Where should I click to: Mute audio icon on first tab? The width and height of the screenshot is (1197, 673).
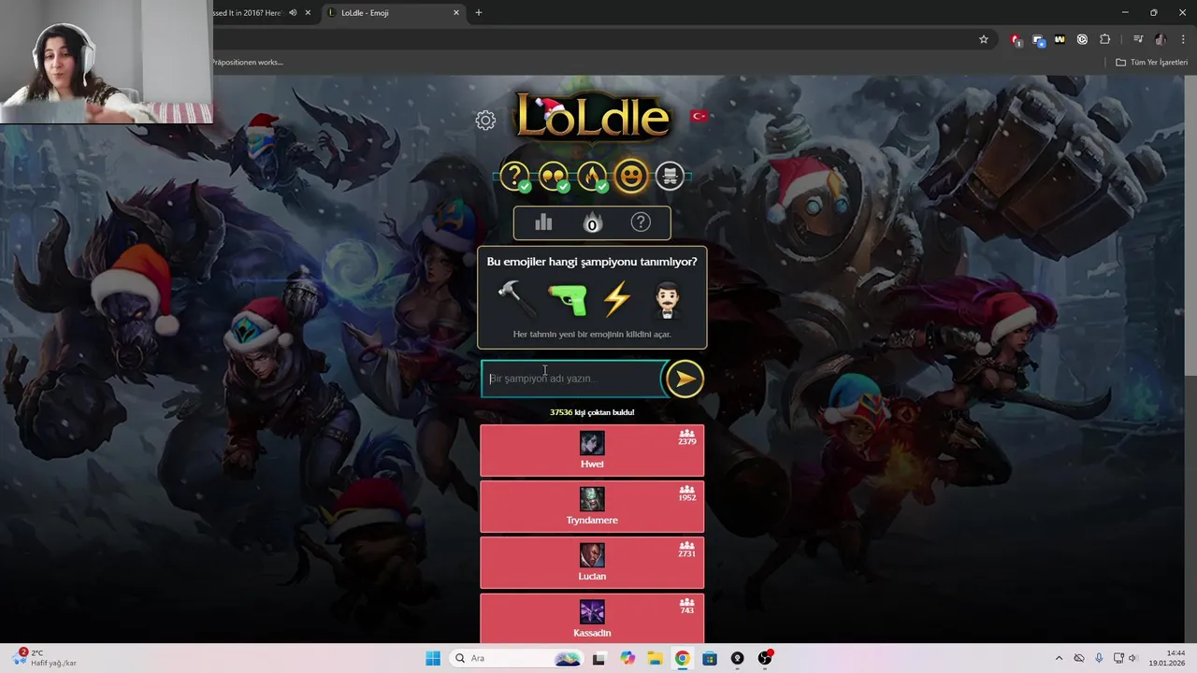pos(293,13)
